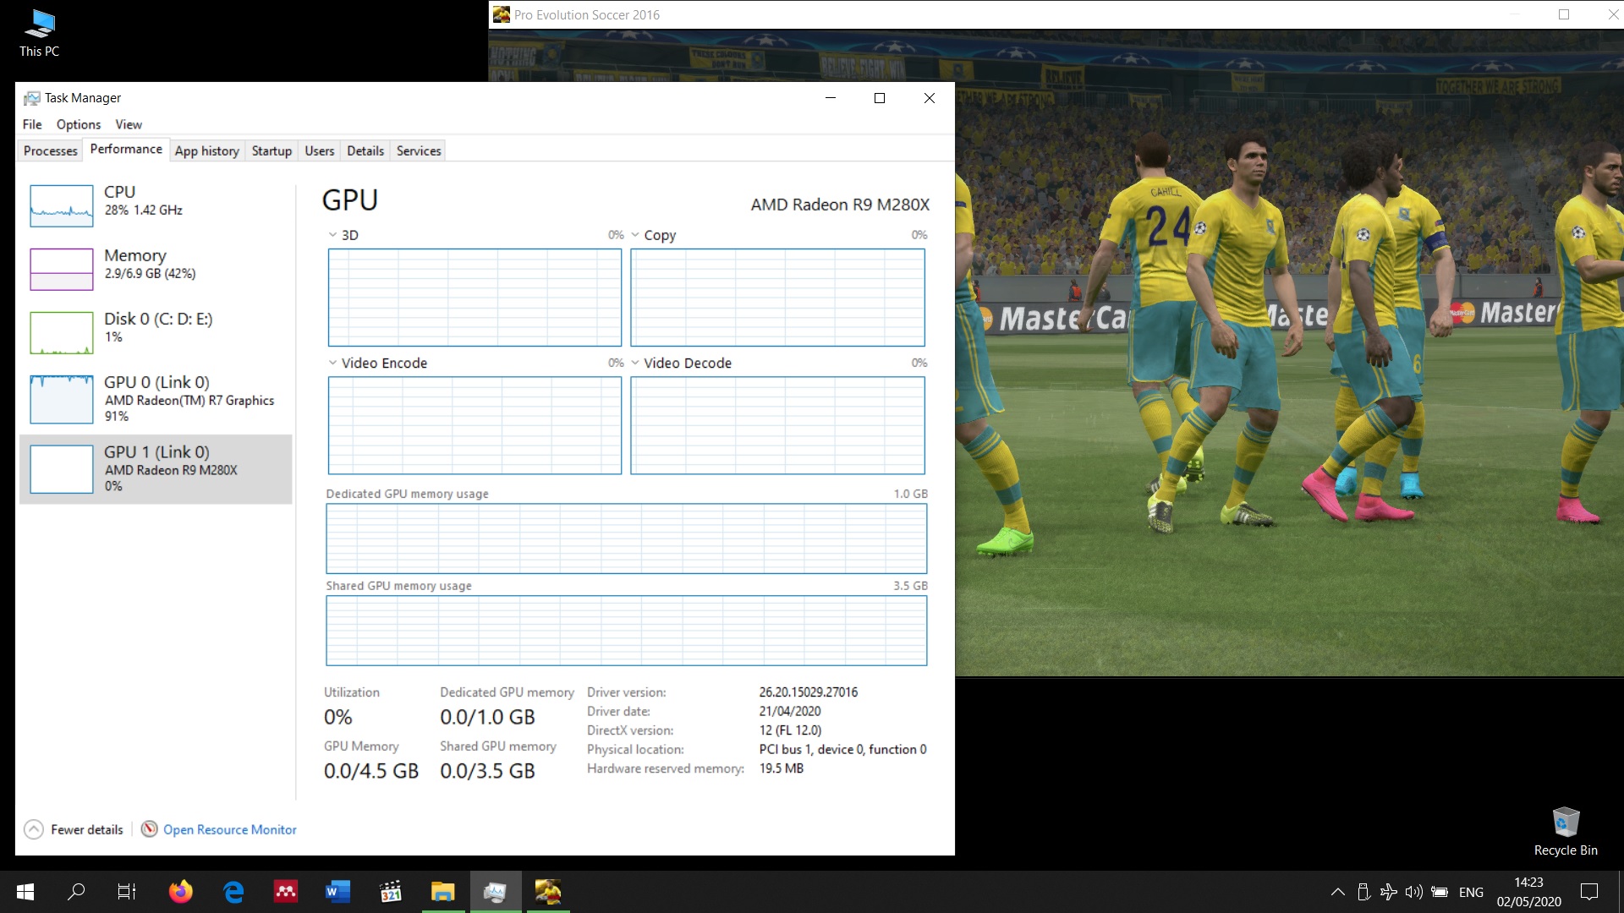1624x913 pixels.
Task: Click the Show desktop strip on taskbar
Action: click(x=1621, y=892)
